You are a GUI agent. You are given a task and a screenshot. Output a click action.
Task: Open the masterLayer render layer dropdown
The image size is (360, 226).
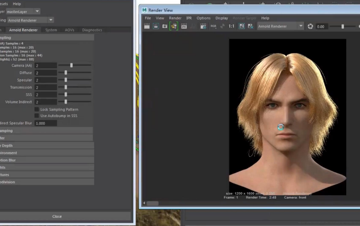23,12
